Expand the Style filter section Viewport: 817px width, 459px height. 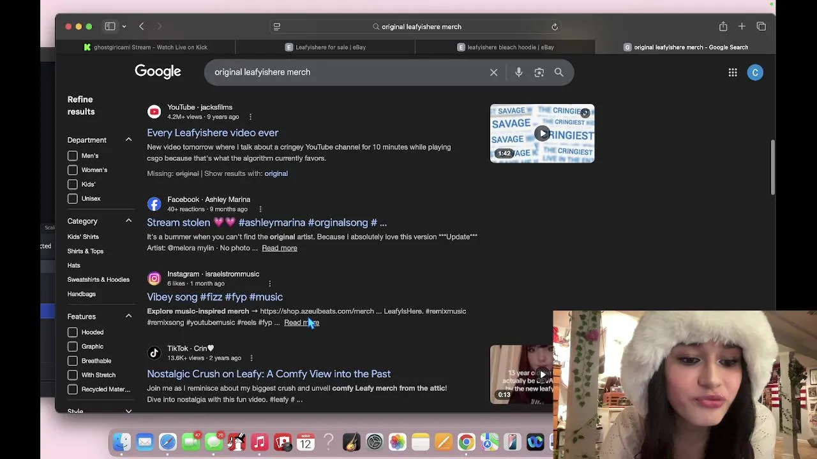[128, 411]
